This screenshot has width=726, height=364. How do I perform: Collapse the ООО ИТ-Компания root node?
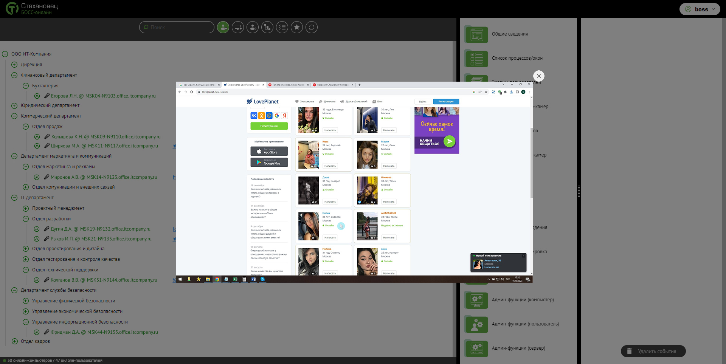(x=5, y=54)
